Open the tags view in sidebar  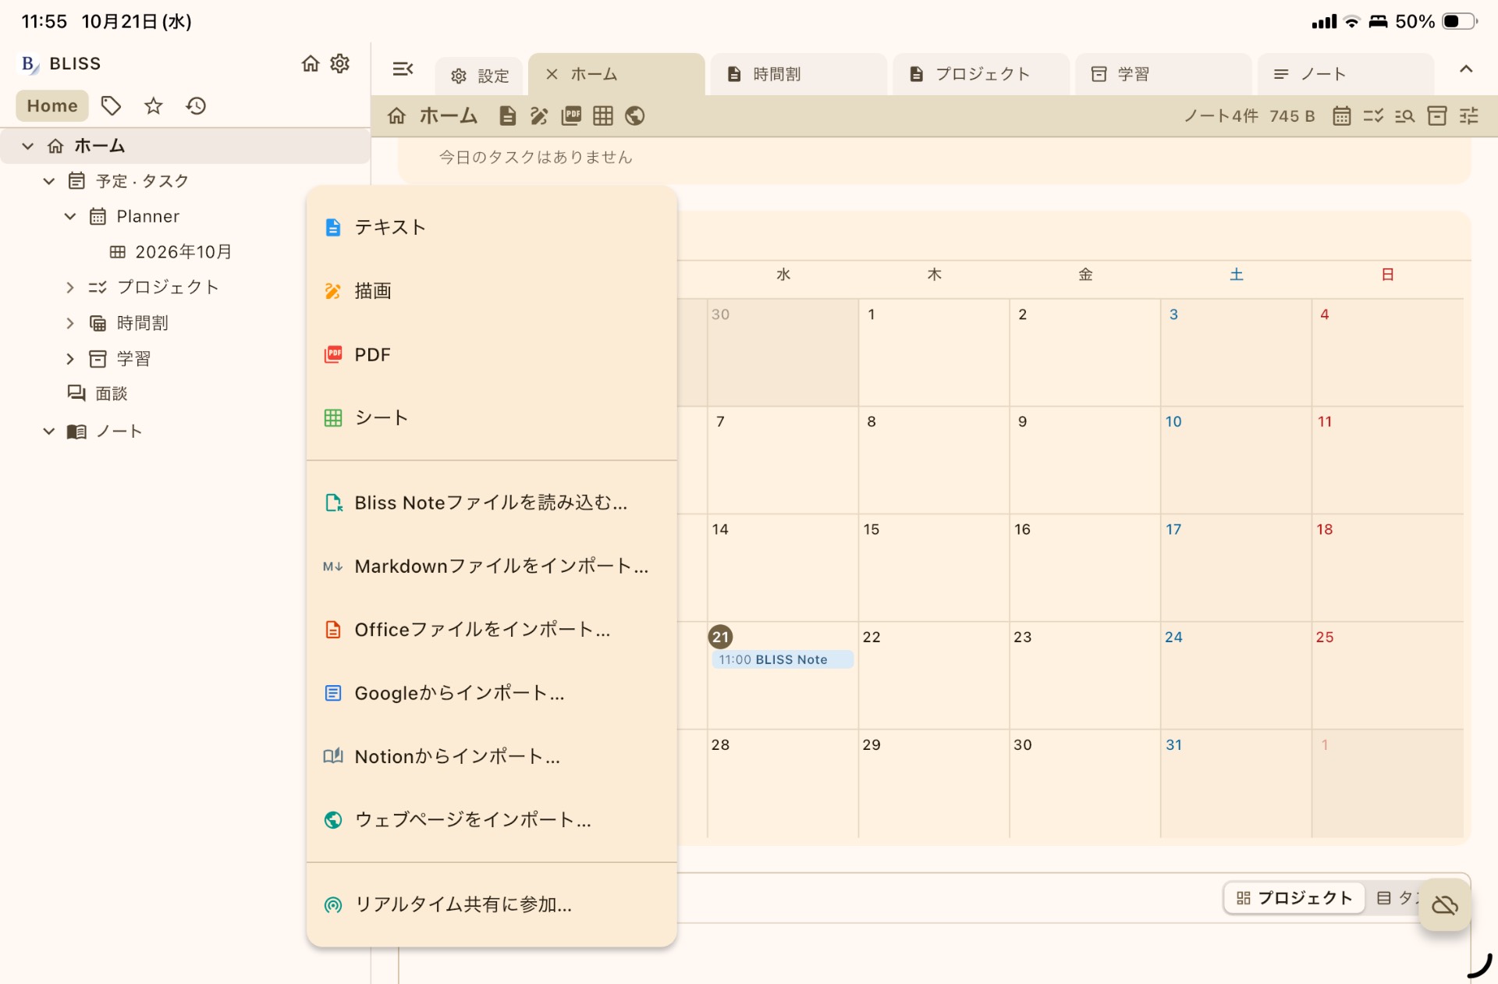click(111, 105)
